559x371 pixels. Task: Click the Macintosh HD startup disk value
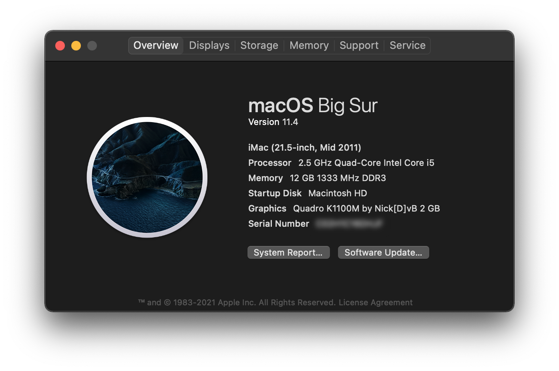(338, 193)
